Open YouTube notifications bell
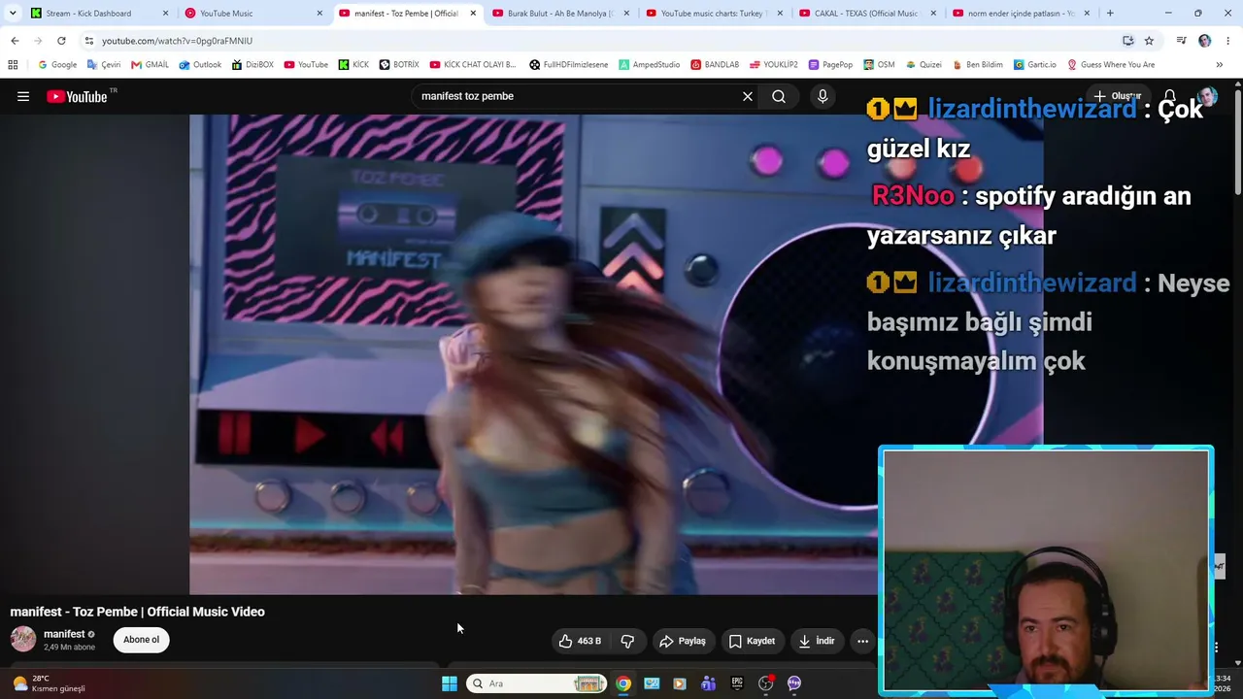The width and height of the screenshot is (1243, 699). pyautogui.click(x=1170, y=96)
